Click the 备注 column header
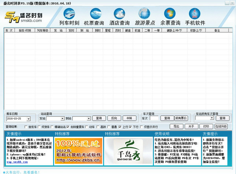 pyautogui.click(x=217, y=31)
